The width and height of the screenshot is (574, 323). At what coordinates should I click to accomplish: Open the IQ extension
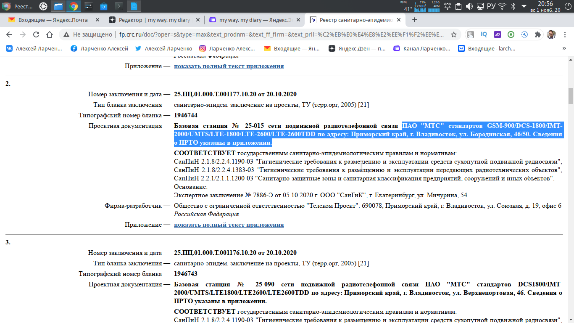pyautogui.click(x=484, y=34)
